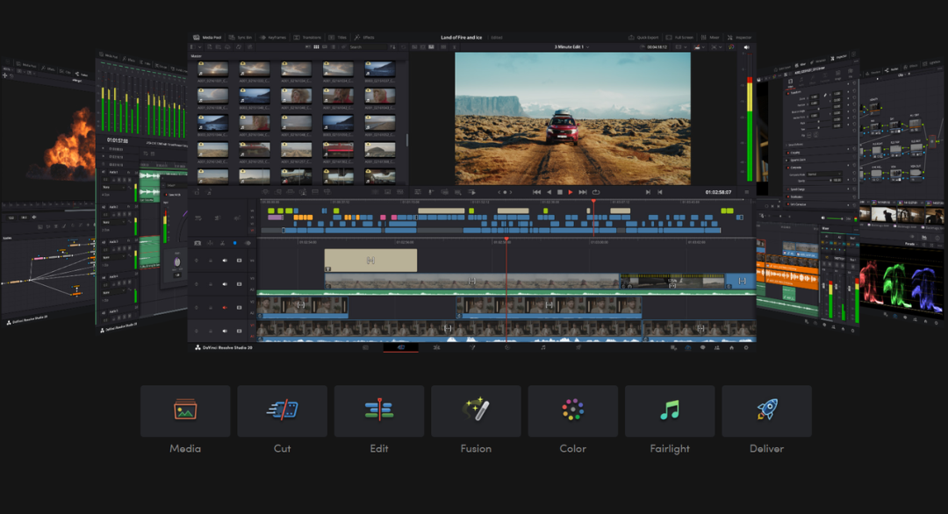Switch media pool to thumbnail grid view
The image size is (948, 514).
316,47
